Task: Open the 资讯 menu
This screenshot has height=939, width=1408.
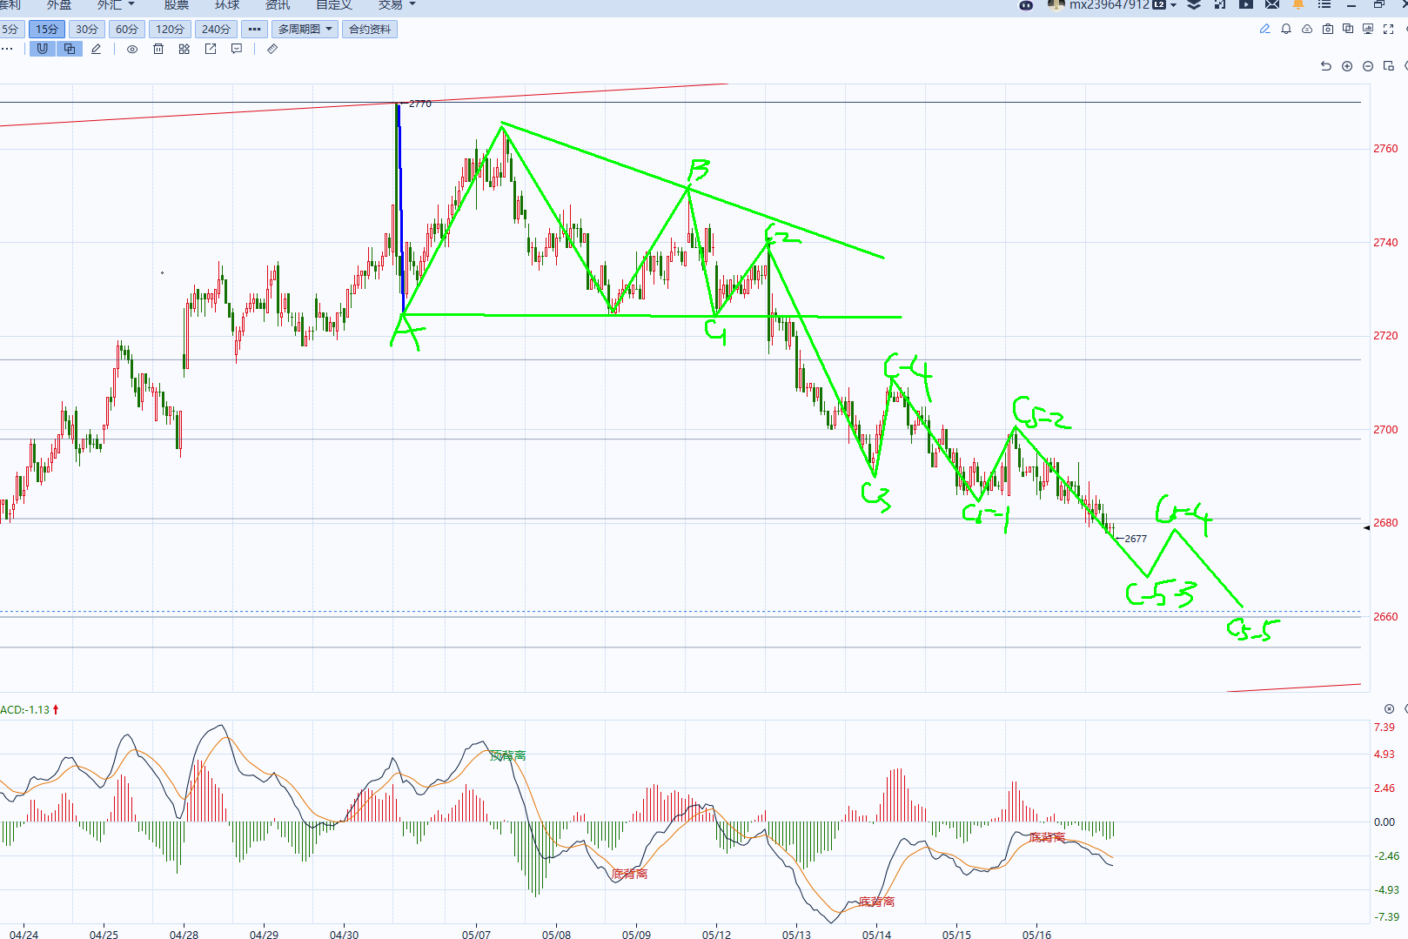Action: click(278, 4)
